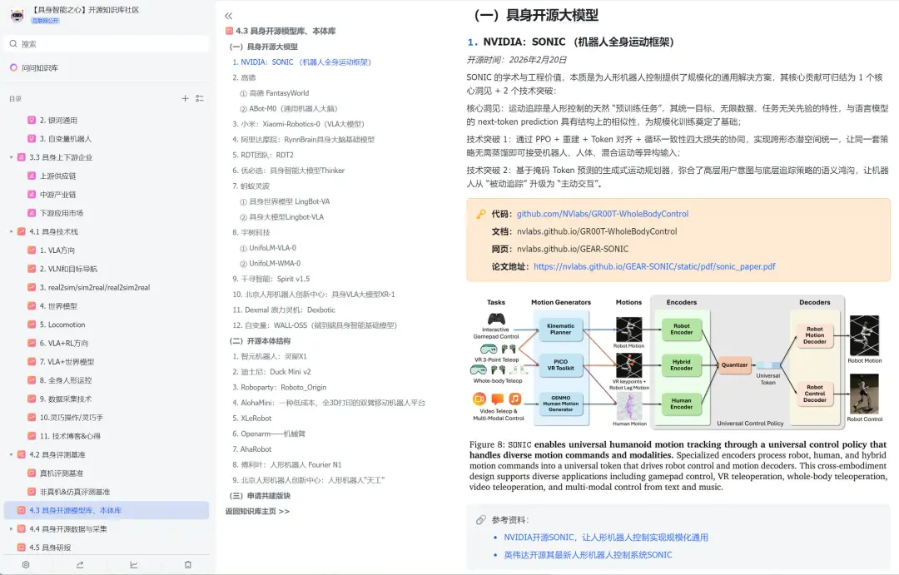Jump to 7. AhaRobot outline entry
899x575 pixels.
(x=251, y=449)
